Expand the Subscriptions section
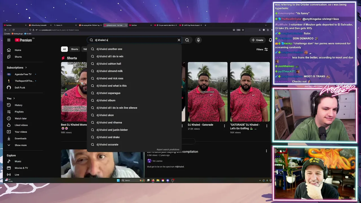Viewport: 361px width, 203px height. point(17,68)
